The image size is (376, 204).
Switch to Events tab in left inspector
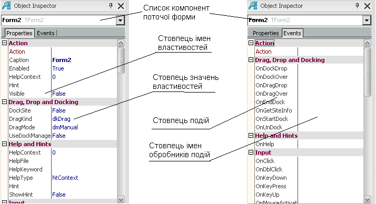(x=46, y=33)
